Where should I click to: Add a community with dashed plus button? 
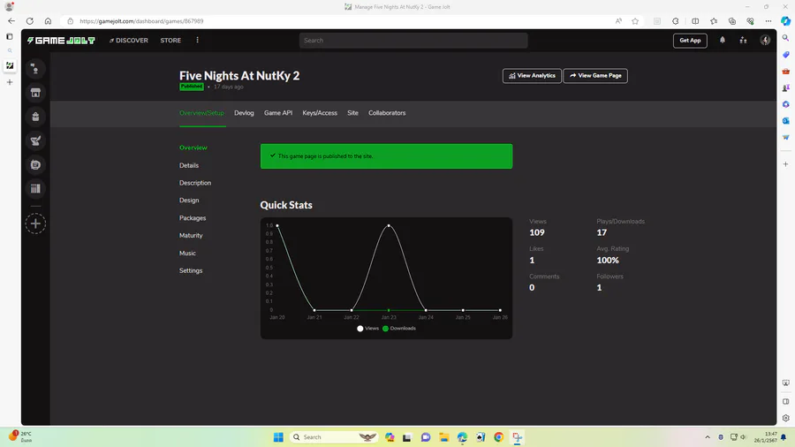pyautogui.click(x=35, y=223)
